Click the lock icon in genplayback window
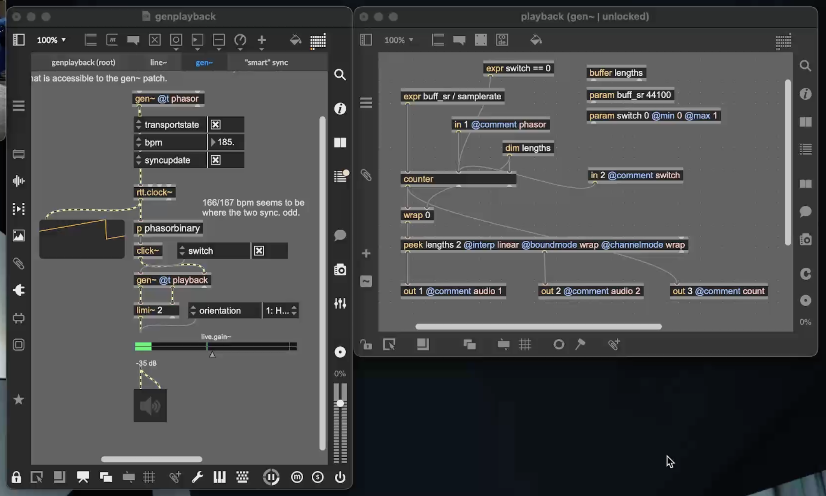The image size is (826, 496). click(16, 477)
